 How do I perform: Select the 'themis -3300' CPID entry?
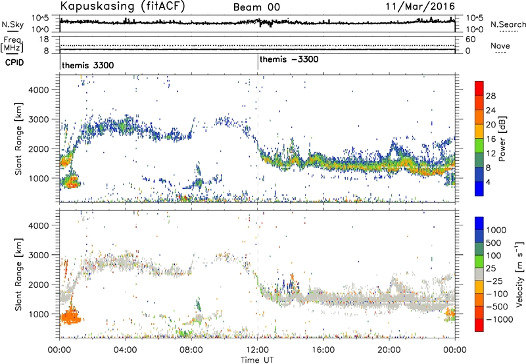tap(289, 60)
